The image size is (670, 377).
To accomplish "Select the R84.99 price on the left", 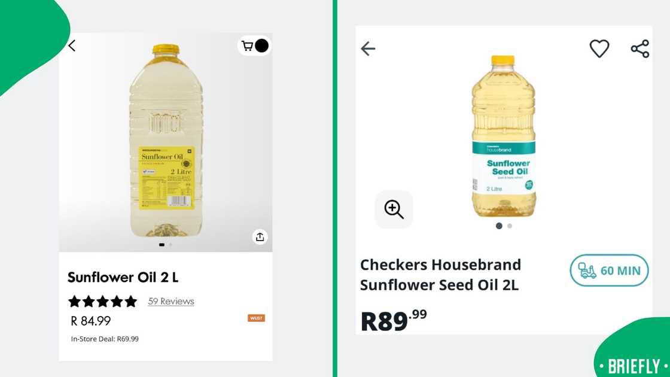I will 90,321.
